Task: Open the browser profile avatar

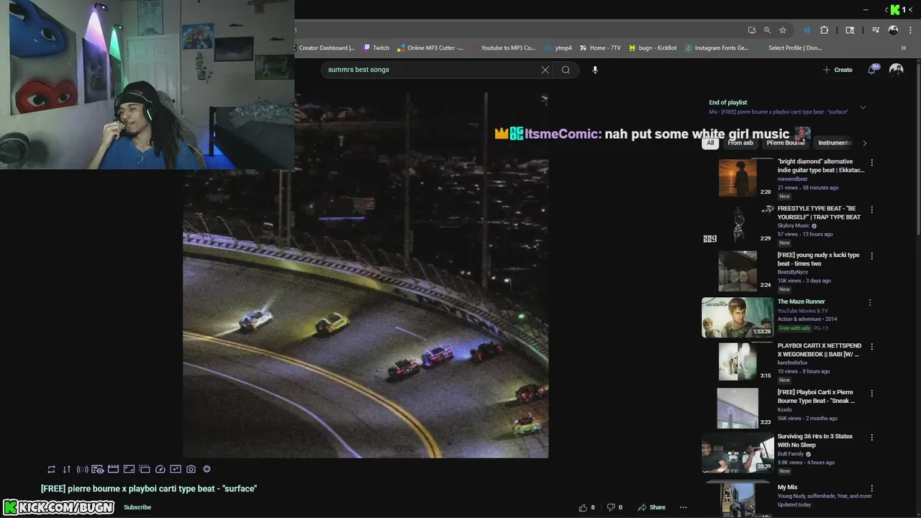Action: tap(893, 30)
